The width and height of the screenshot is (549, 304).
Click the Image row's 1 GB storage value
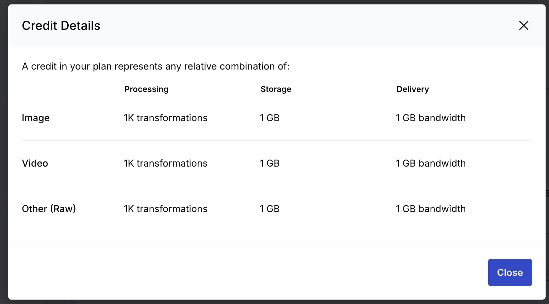[270, 118]
